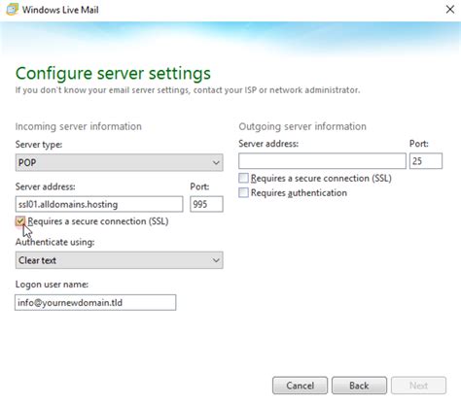Click the ISP or network administrator hint text
This screenshot has width=461, height=405.
click(x=188, y=90)
